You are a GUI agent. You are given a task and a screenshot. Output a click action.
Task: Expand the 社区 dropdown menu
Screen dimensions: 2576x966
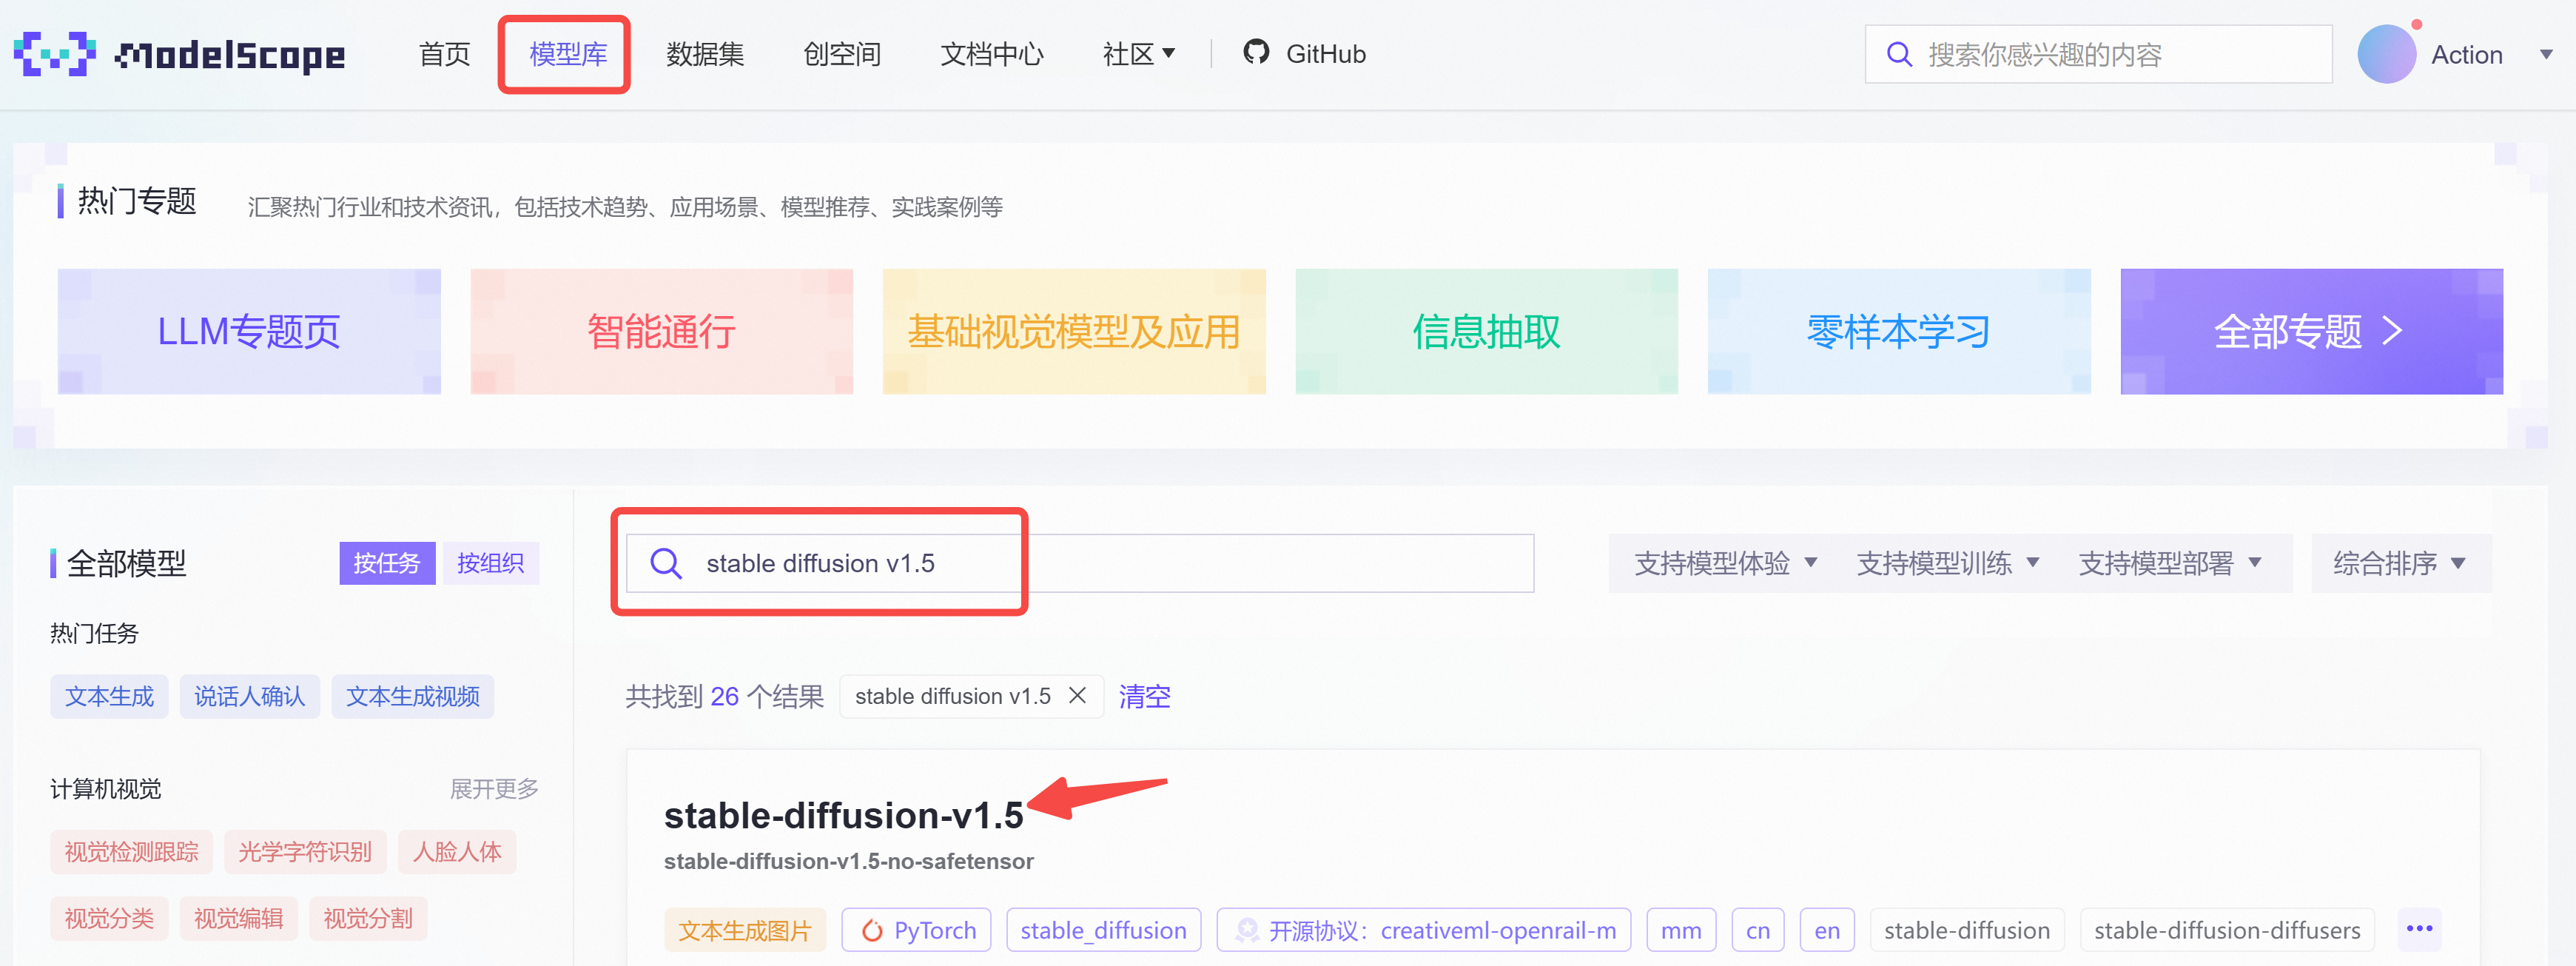(x=1139, y=54)
